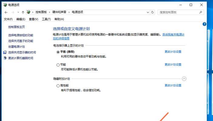Image resolution: width=213 pixels, height=121 pixels.
Task: Focus the 搜索控制面板 search box
Action: point(181,12)
